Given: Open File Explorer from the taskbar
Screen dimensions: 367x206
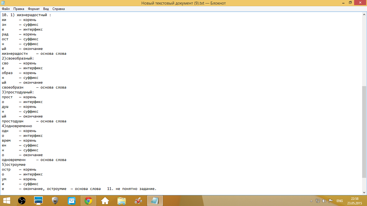Looking at the screenshot, I should [x=121, y=200].
